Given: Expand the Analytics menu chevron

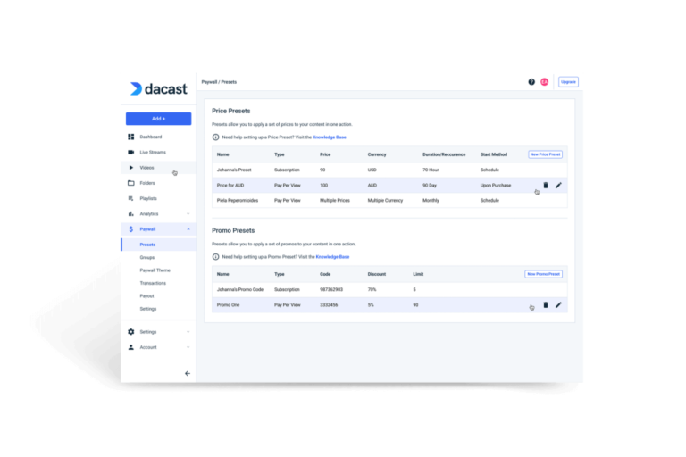Looking at the screenshot, I should 188,214.
